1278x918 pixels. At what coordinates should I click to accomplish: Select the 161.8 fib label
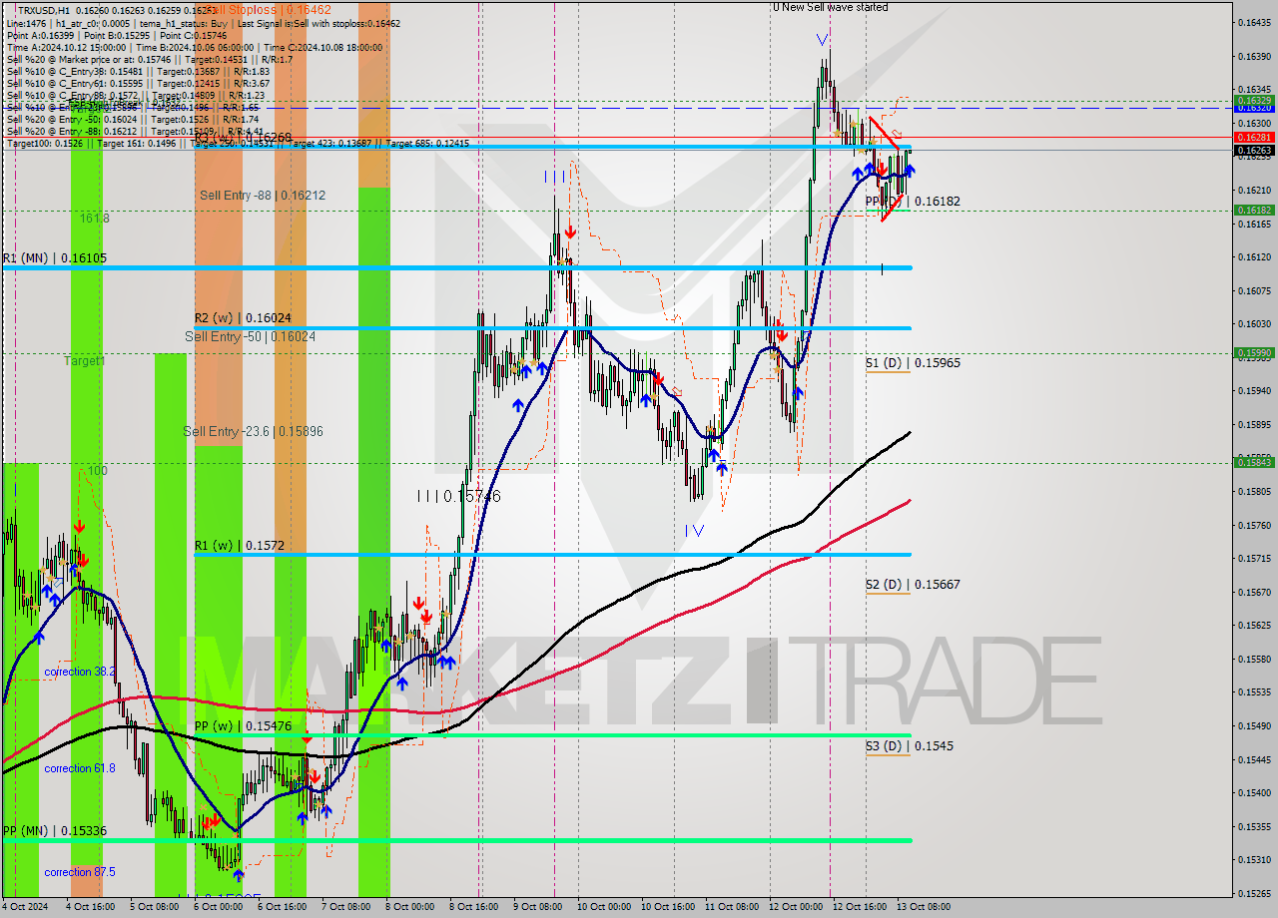click(x=95, y=218)
